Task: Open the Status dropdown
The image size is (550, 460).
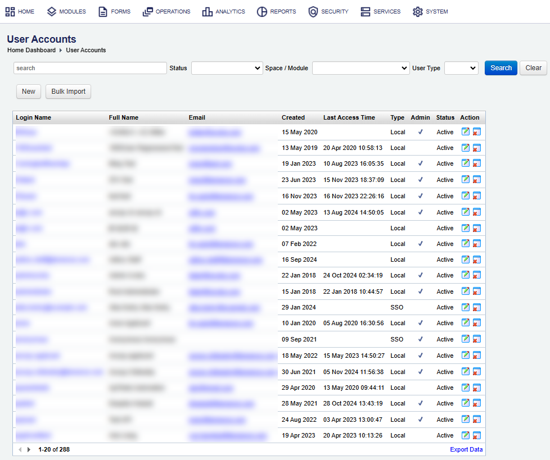Action: (227, 68)
